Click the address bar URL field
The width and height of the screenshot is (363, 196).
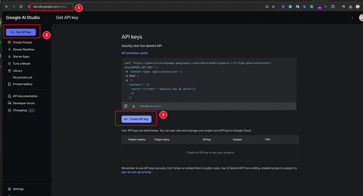pyautogui.click(x=52, y=7)
